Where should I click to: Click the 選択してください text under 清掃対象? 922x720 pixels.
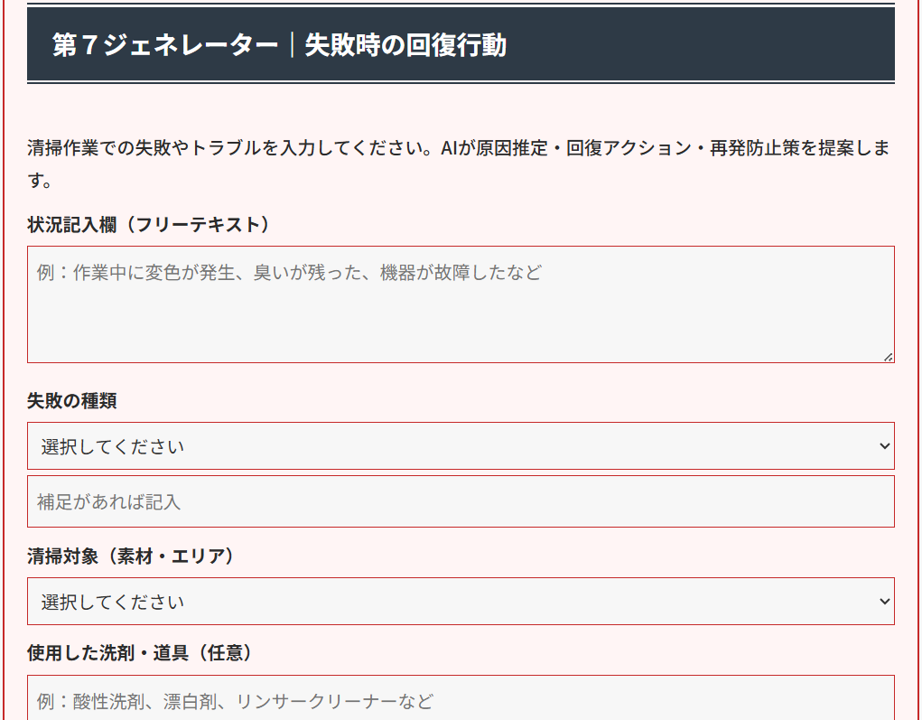pyautogui.click(x=113, y=602)
